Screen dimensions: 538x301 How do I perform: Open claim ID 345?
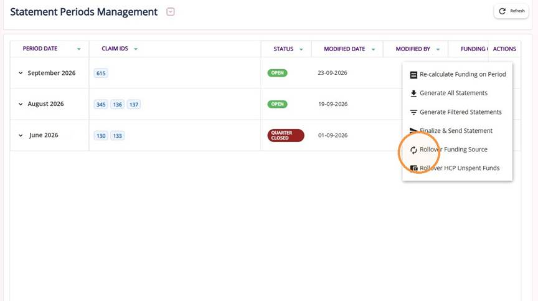point(101,105)
